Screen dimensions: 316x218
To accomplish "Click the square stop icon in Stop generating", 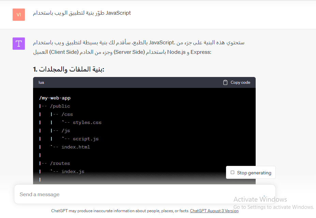I will [232, 172].
